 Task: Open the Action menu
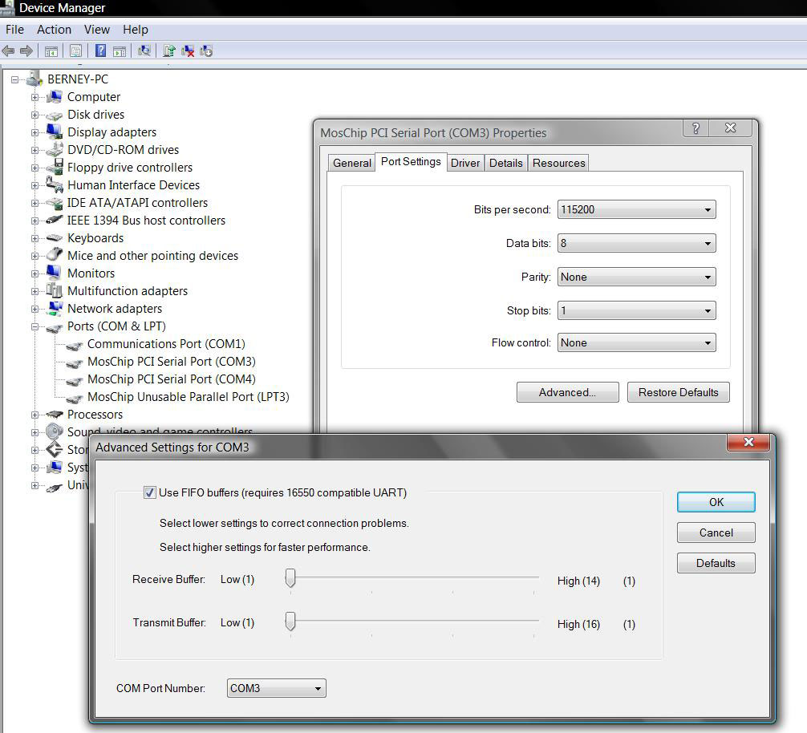point(54,30)
